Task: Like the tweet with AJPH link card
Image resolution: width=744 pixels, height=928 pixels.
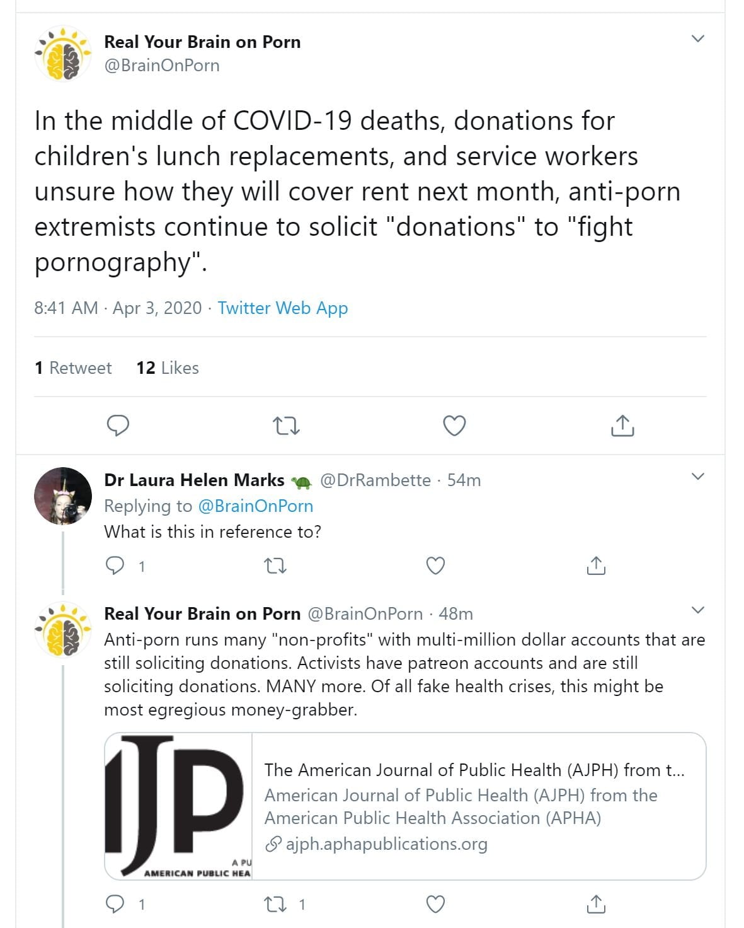Action: 436,905
